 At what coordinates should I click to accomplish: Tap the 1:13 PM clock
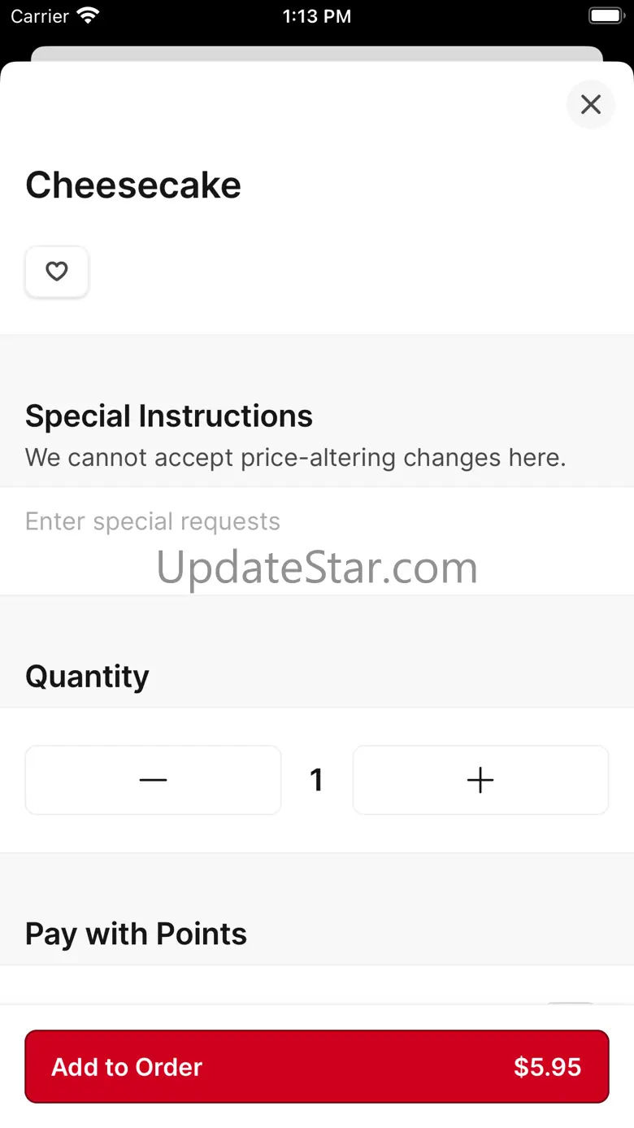pos(317,16)
